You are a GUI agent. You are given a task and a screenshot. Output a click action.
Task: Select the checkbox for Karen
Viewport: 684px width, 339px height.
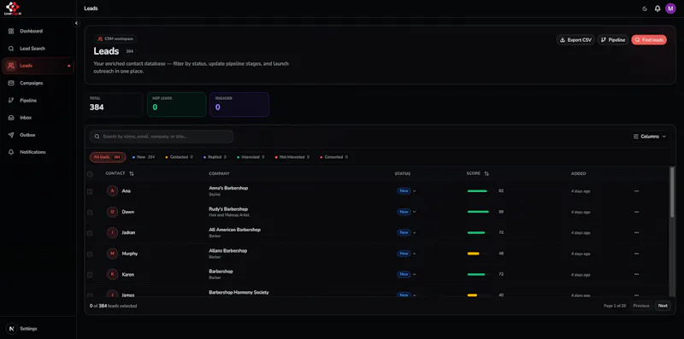[90, 275]
